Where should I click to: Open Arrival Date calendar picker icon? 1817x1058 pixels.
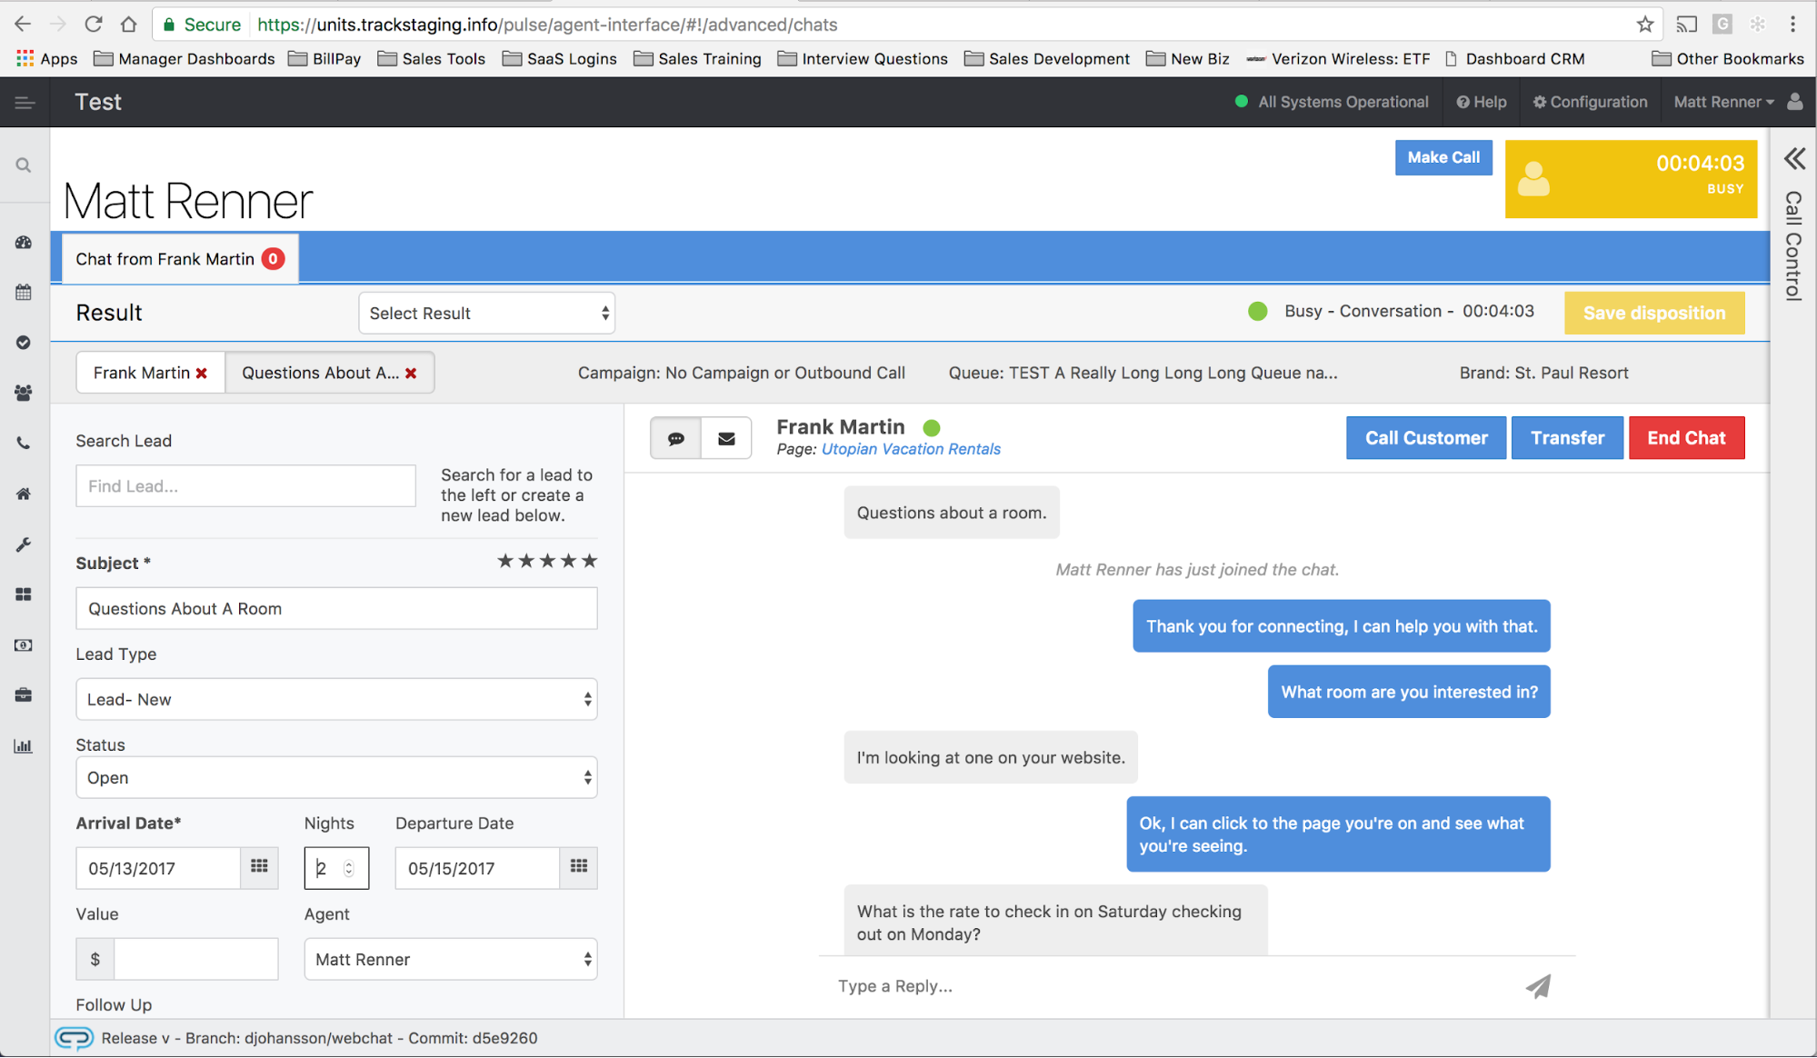click(259, 867)
